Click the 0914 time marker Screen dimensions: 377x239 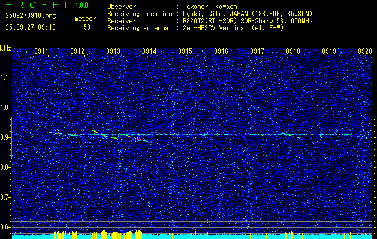pyautogui.click(x=149, y=51)
